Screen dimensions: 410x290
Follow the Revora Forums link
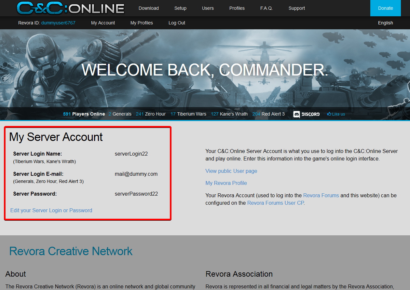pos(321,195)
